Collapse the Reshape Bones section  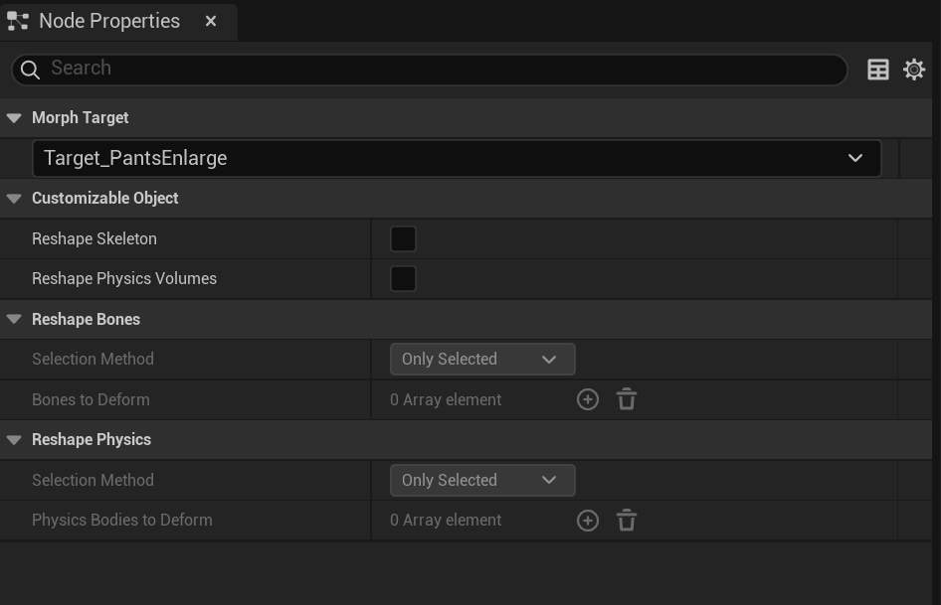coord(14,320)
